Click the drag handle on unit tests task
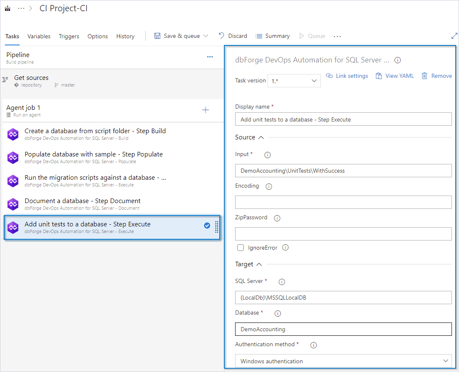 click(217, 227)
